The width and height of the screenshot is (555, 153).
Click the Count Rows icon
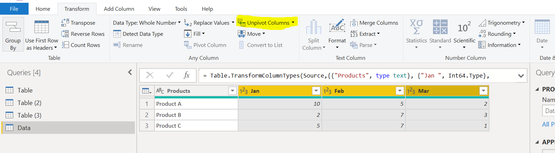(65, 45)
